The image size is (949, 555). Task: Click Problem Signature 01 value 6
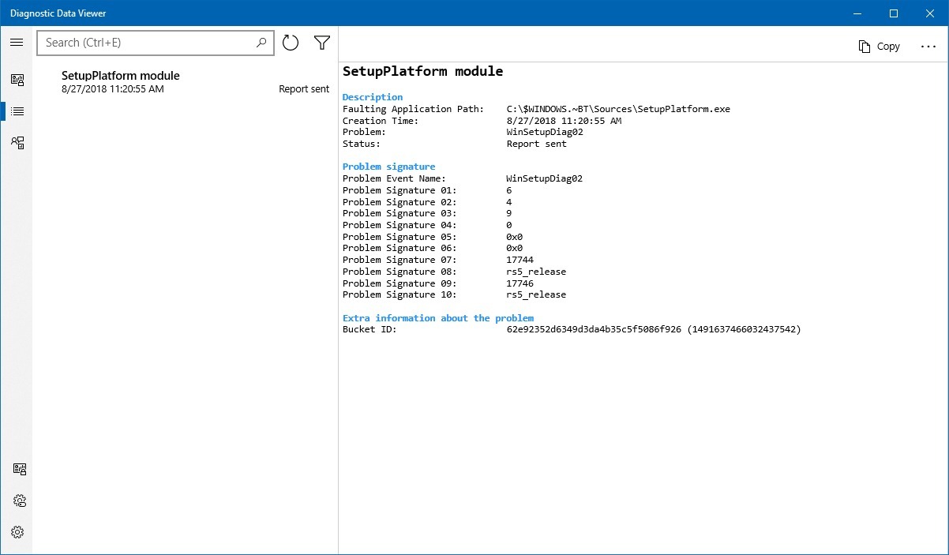tap(509, 190)
